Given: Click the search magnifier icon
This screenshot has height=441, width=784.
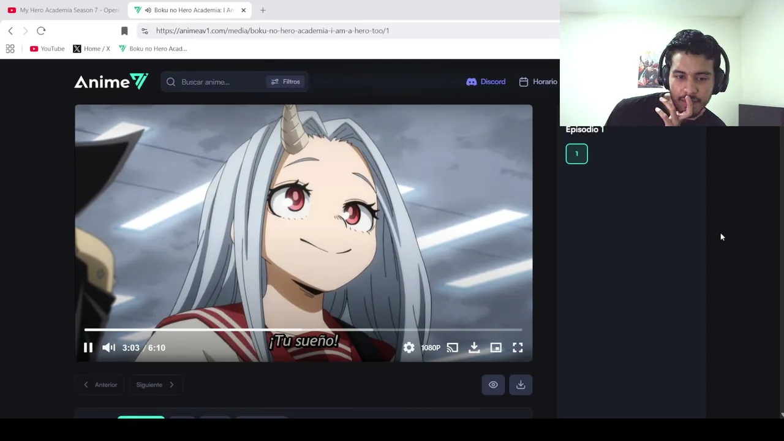Looking at the screenshot, I should (171, 82).
